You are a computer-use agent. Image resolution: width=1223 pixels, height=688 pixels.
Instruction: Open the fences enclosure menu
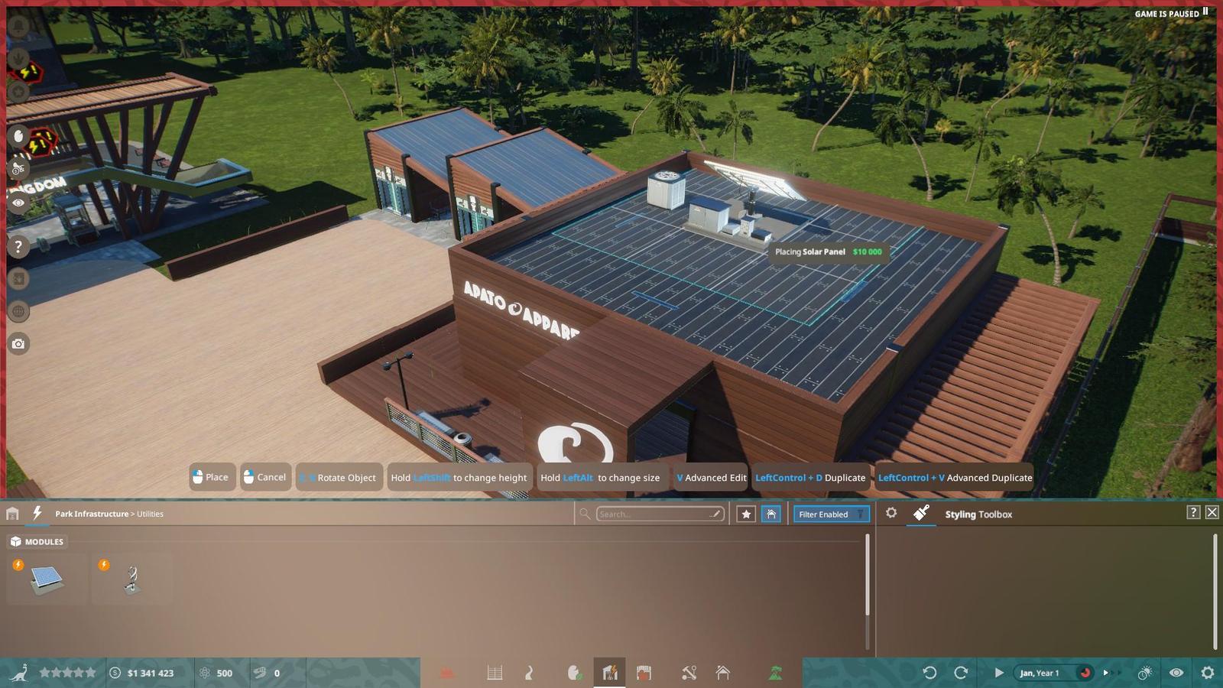[x=495, y=673]
